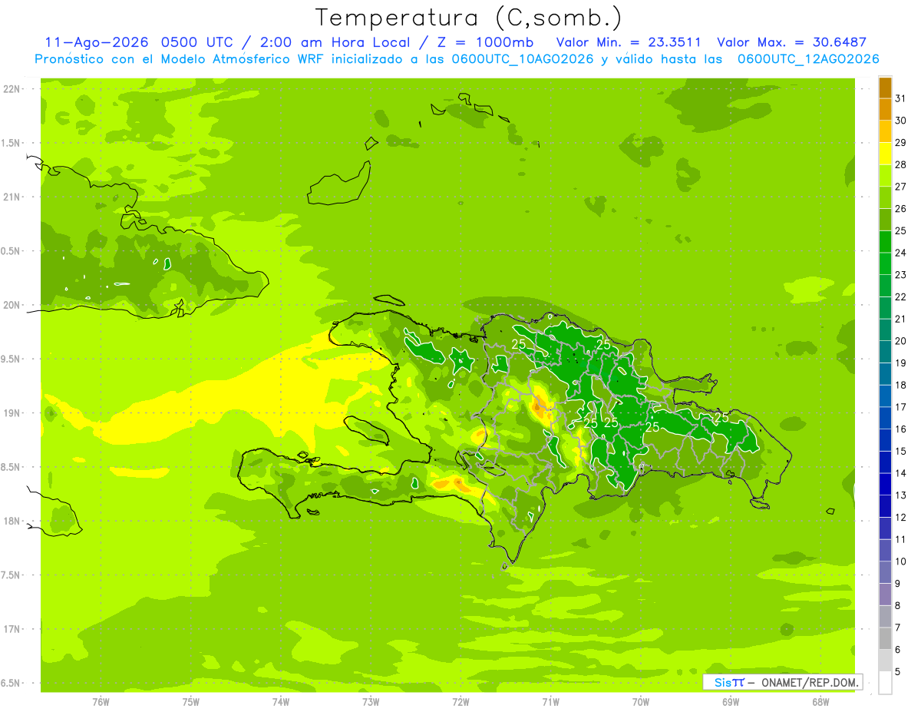This screenshot has width=921, height=712.
Task: Click the 75W longitude axis label
Action: point(191,702)
